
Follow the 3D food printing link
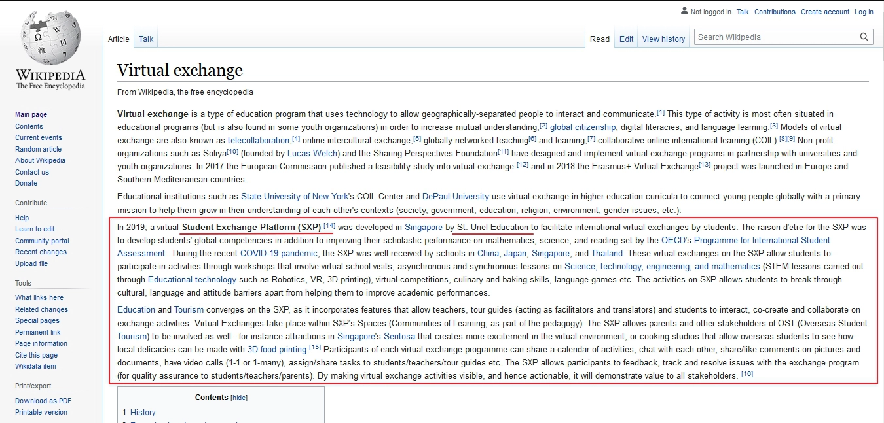(278, 350)
